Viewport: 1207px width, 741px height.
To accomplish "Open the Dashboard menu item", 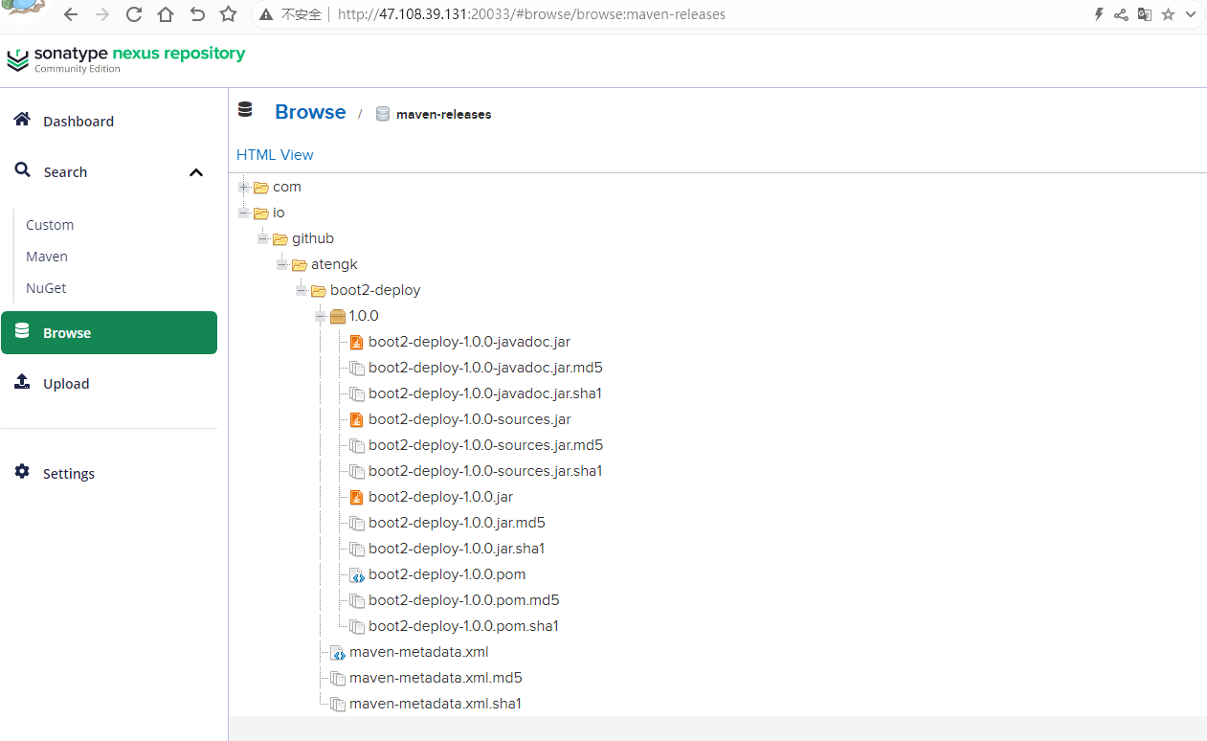I will (x=78, y=121).
